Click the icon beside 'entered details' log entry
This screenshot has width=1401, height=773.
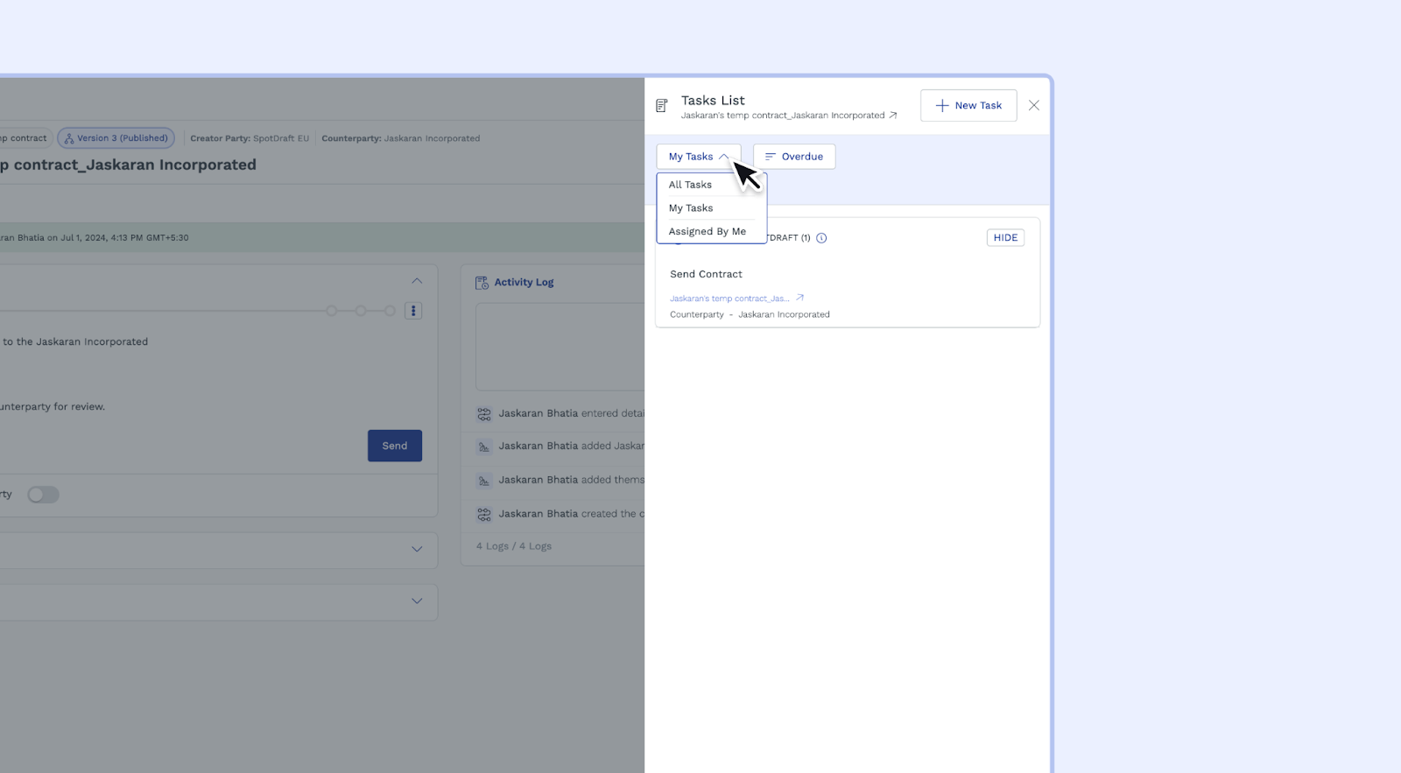click(x=484, y=414)
